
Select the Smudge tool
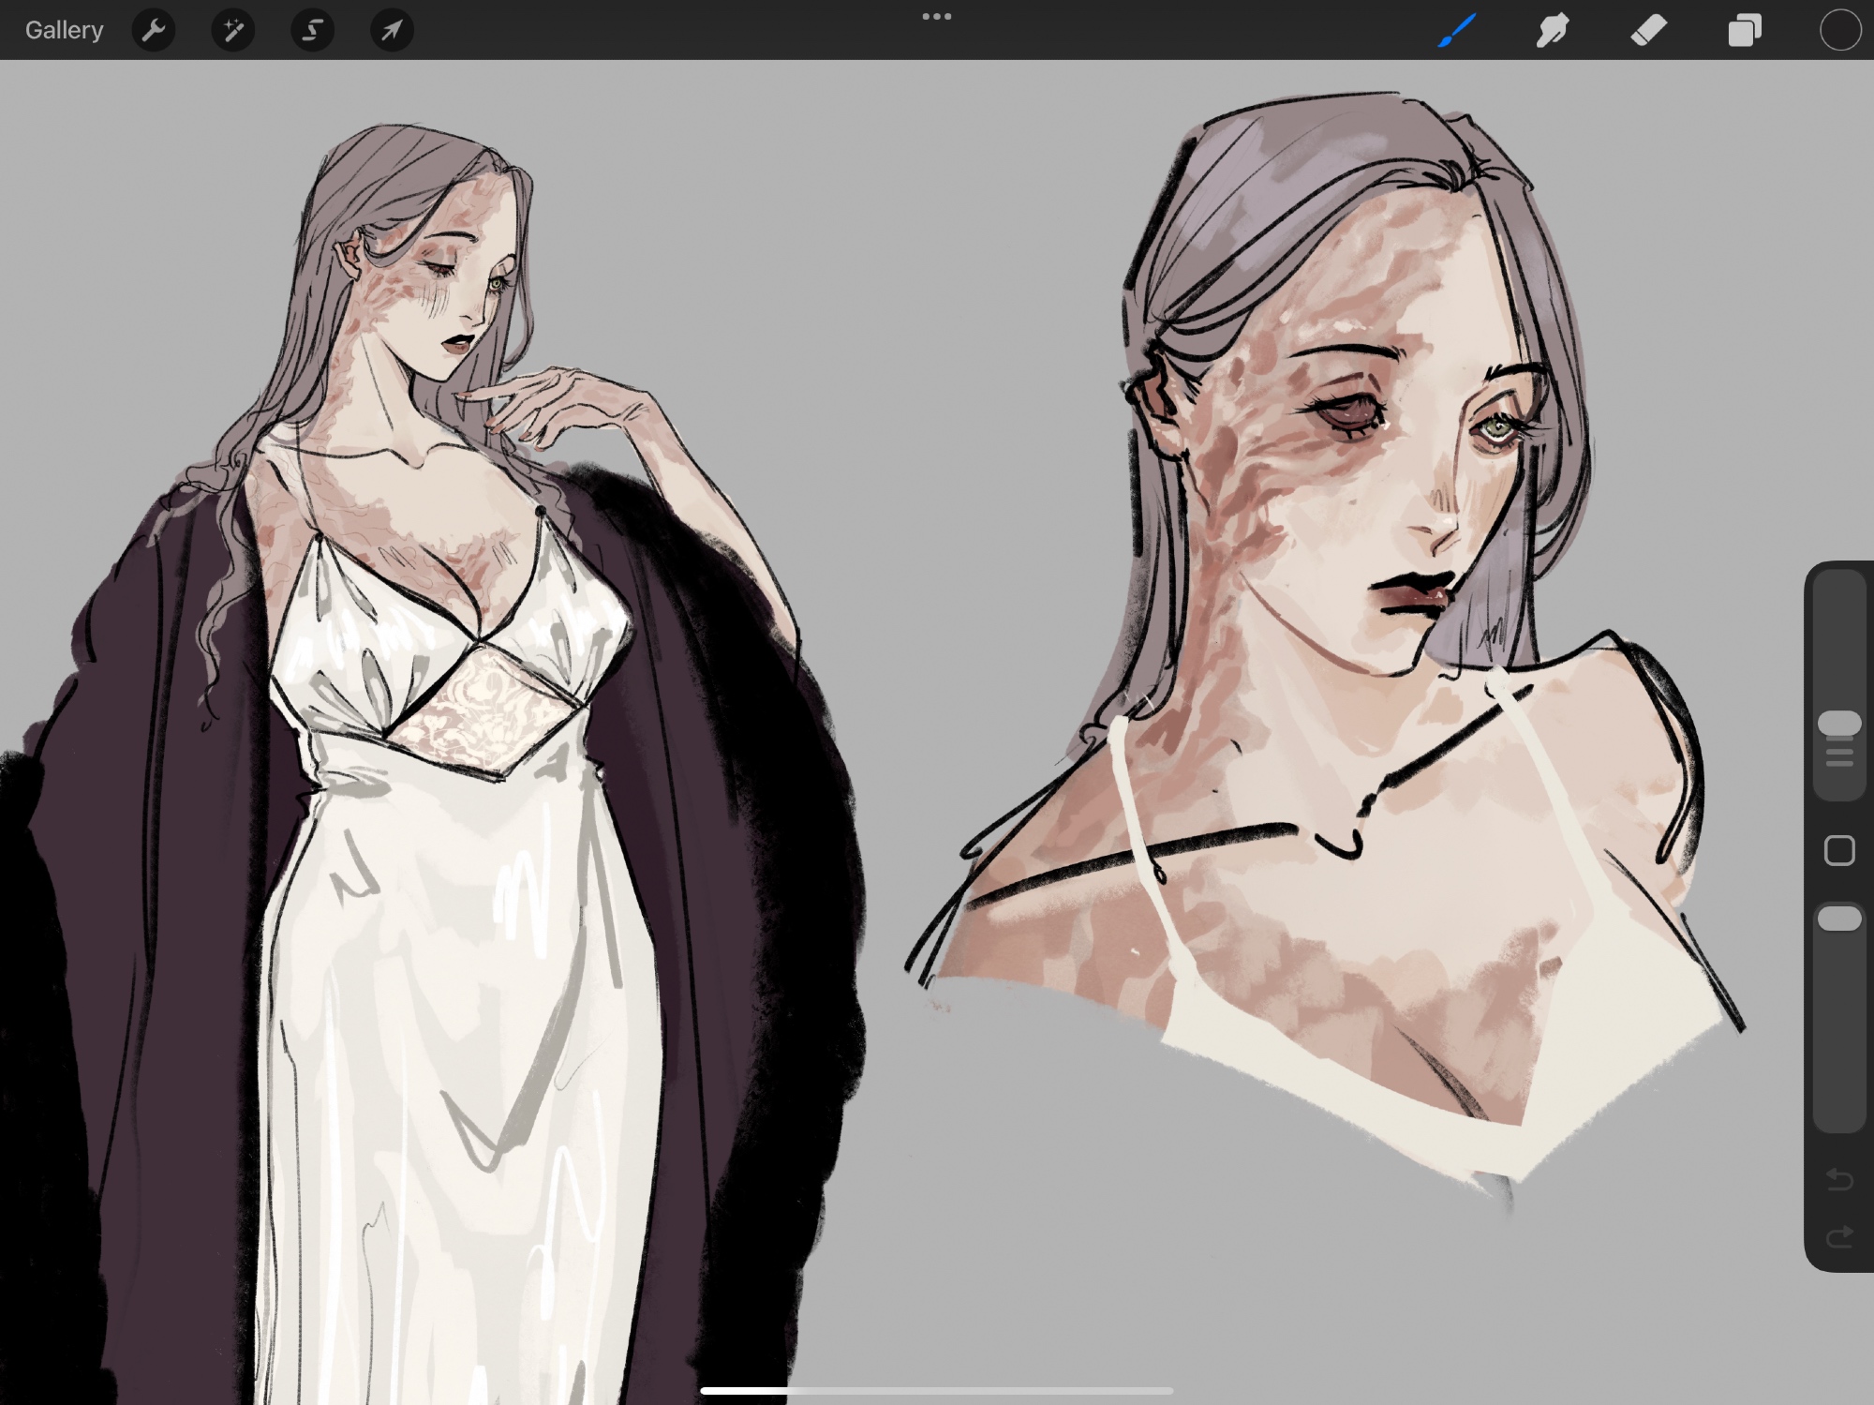1553,30
